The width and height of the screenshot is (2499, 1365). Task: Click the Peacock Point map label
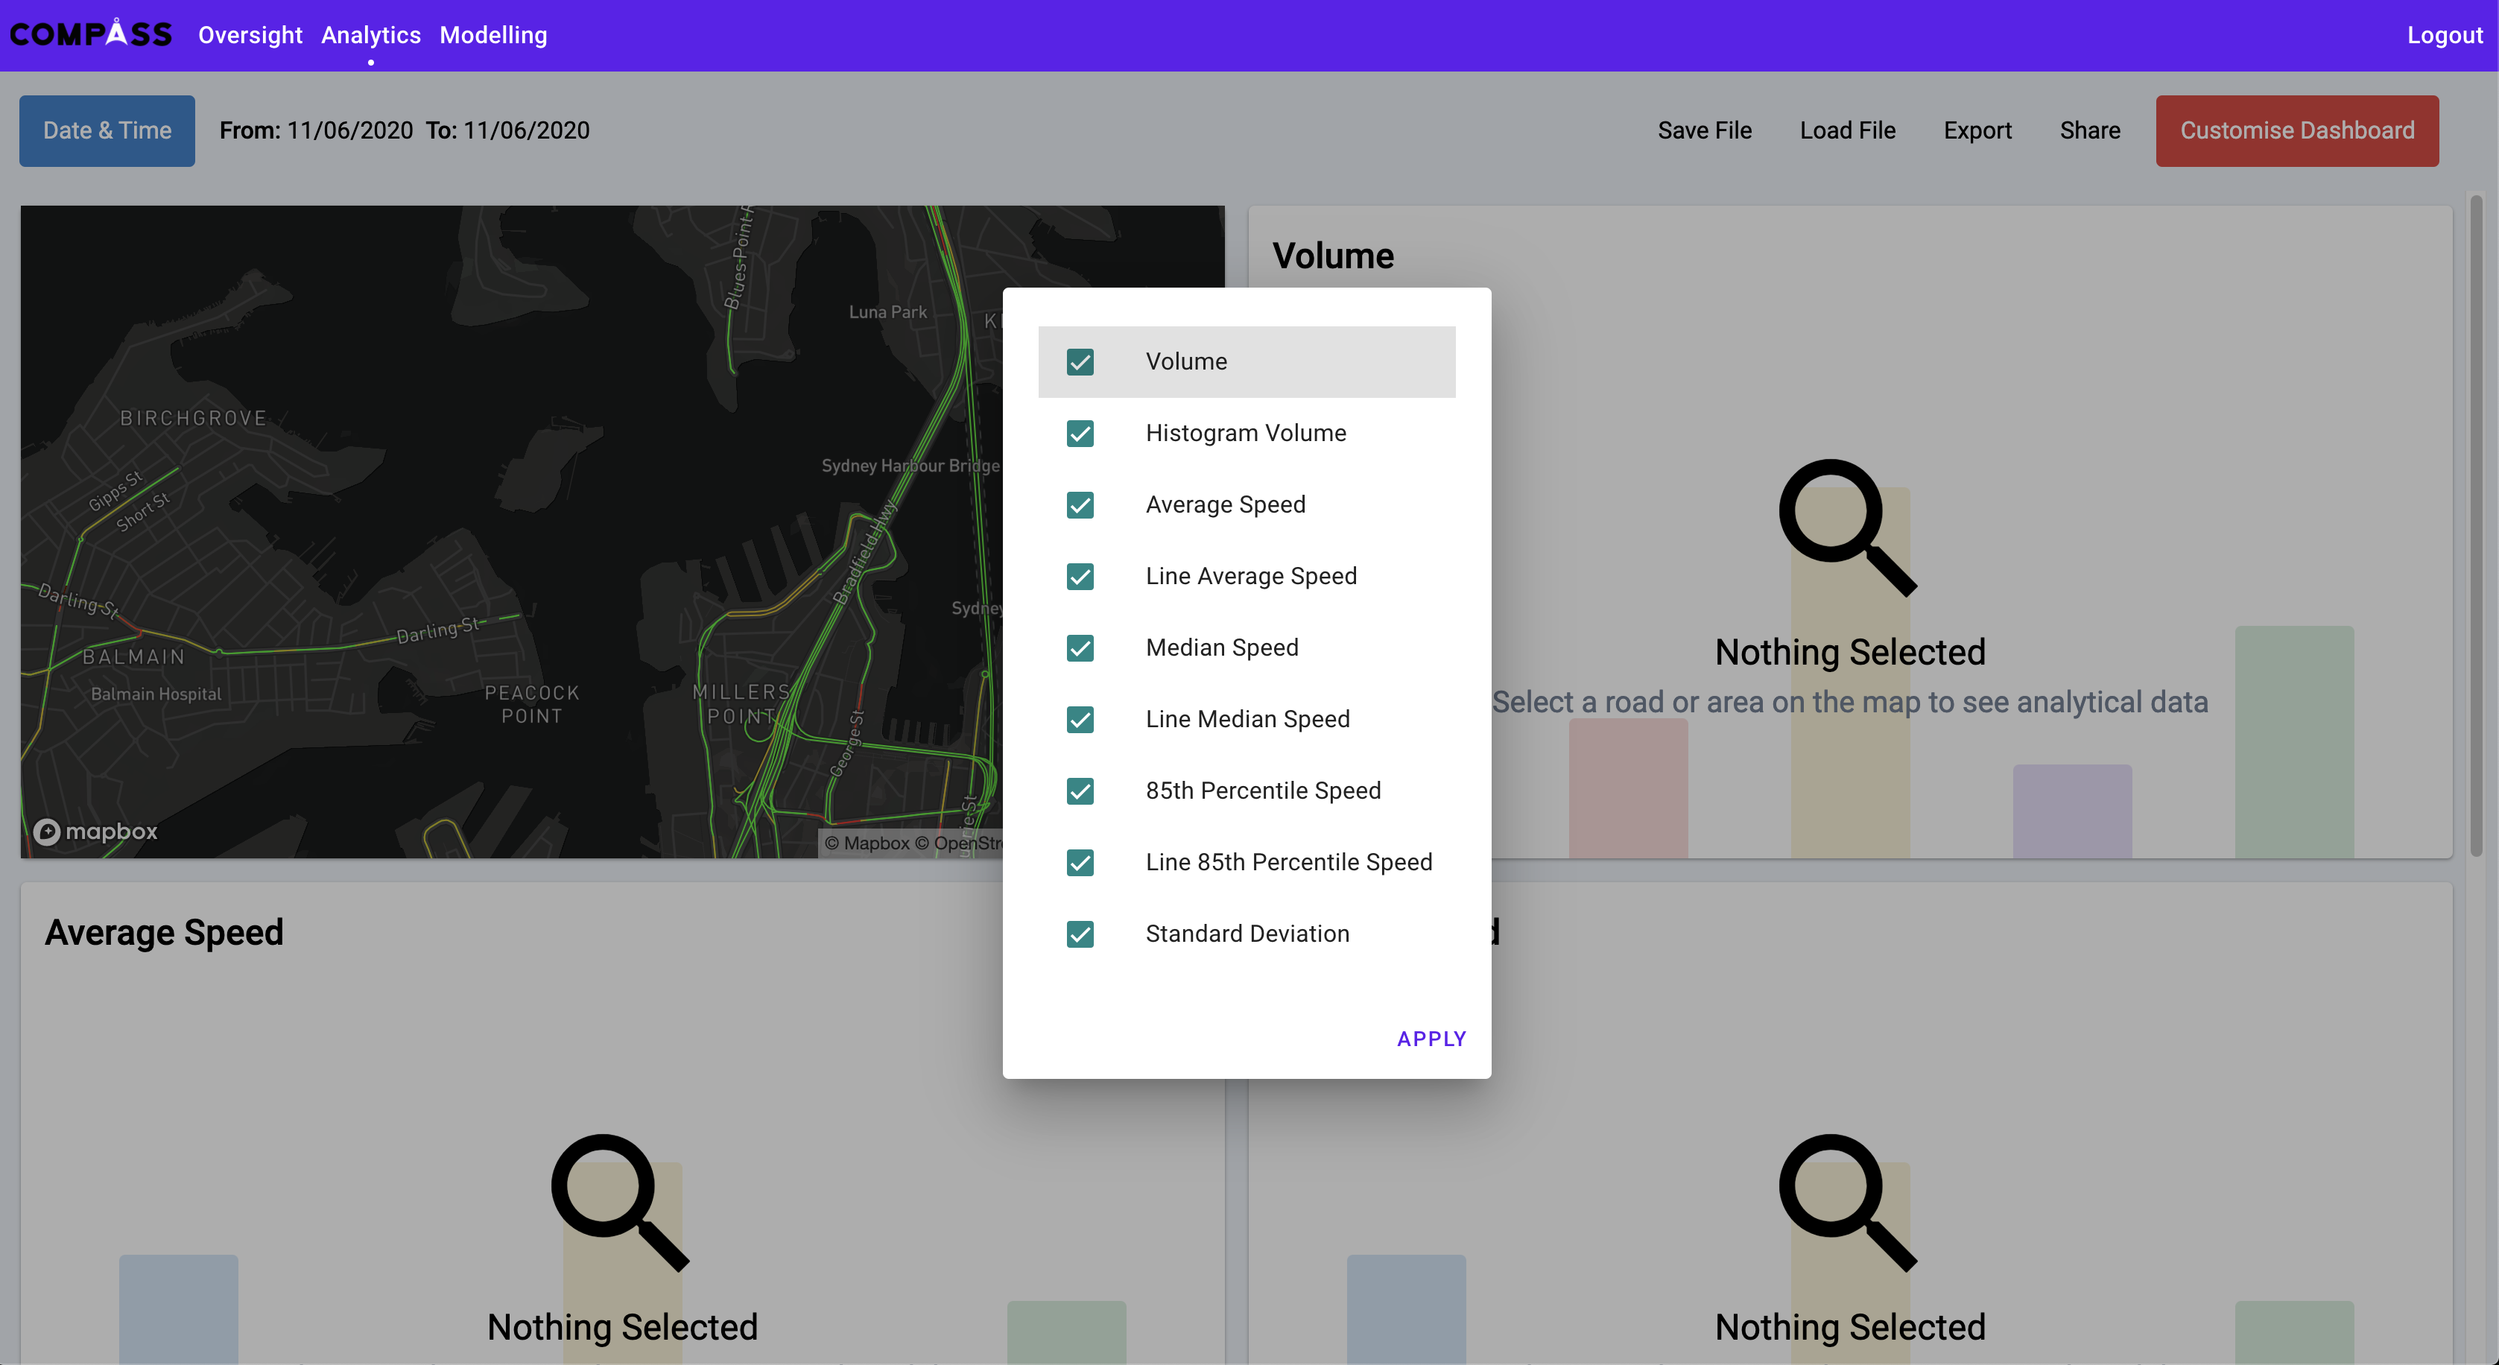coord(532,704)
